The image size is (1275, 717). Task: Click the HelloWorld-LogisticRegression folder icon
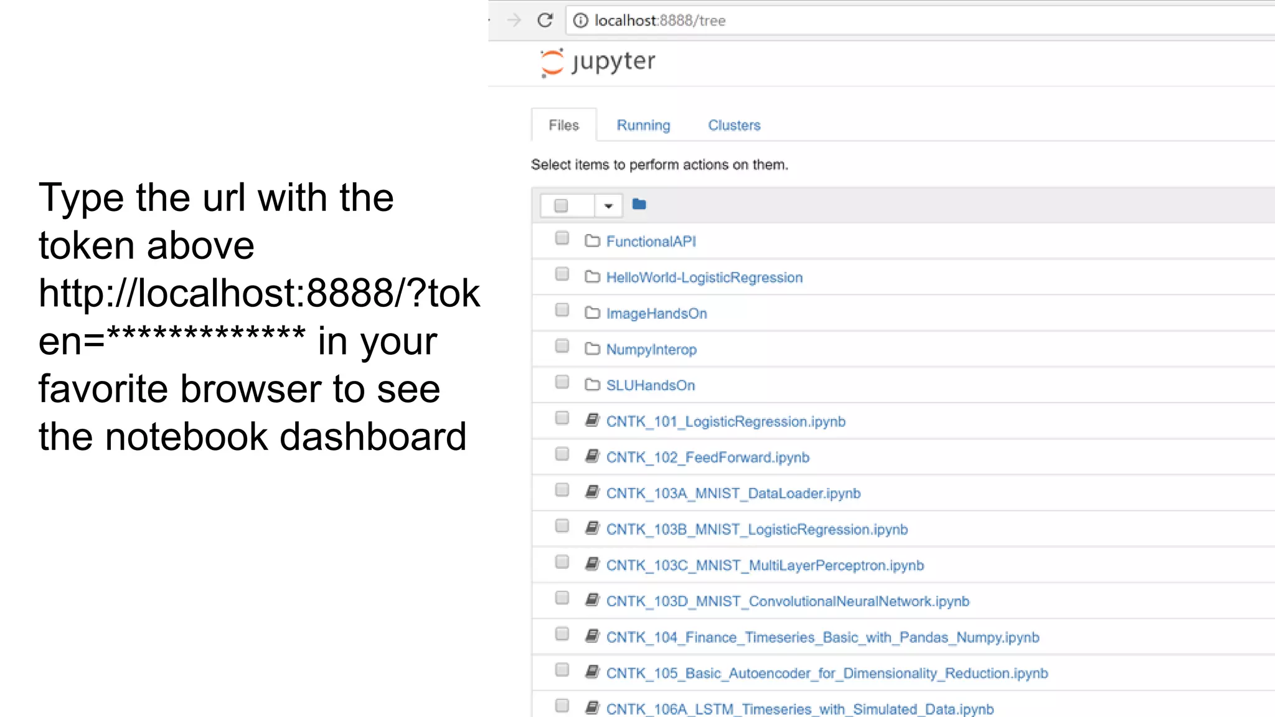coord(592,277)
